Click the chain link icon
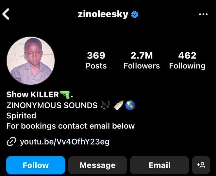This screenshot has width=216, height=176. (x=11, y=142)
